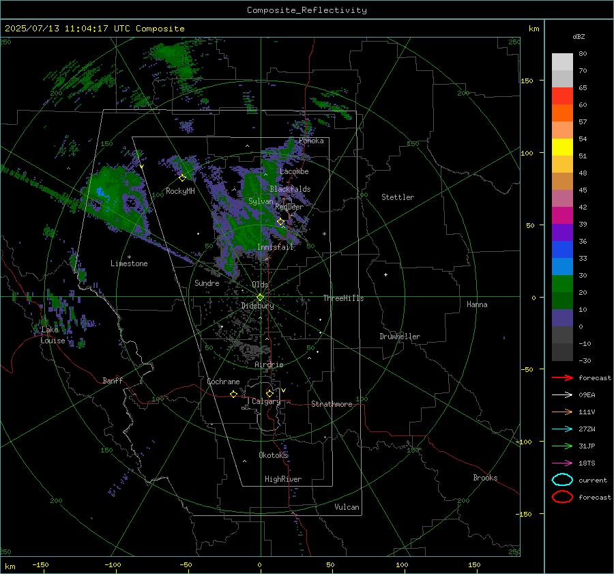Click the Innisfail city label

[x=275, y=247]
